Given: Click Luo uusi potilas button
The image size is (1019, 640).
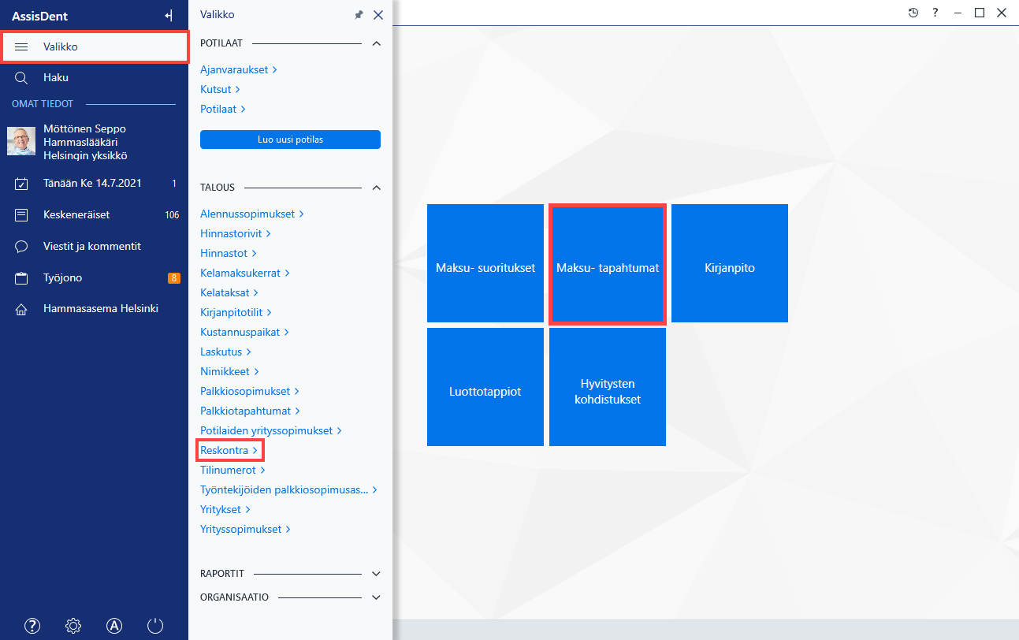Looking at the screenshot, I should [290, 140].
